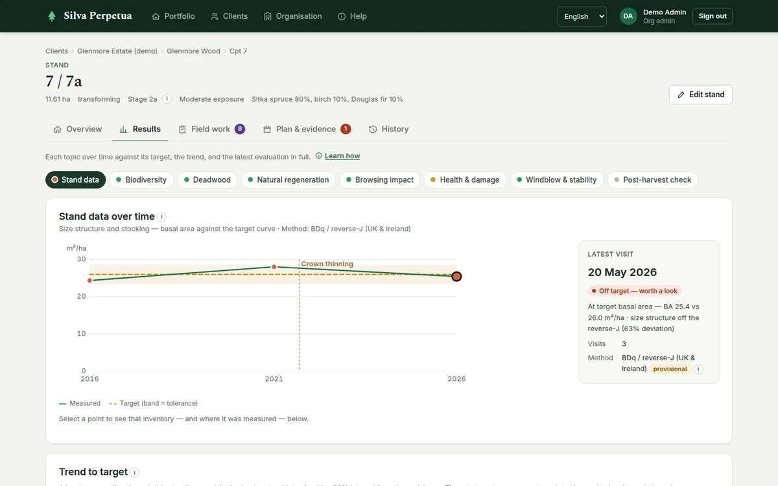This screenshot has width=778, height=486.
Task: Select the Biodiversity topic chip
Action: pyautogui.click(x=141, y=179)
